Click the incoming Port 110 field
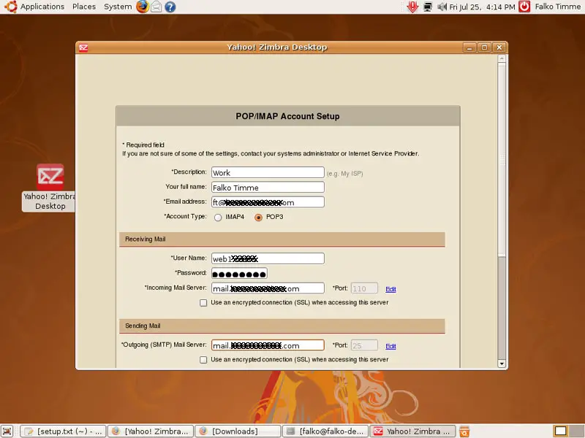585x438 pixels. (364, 288)
